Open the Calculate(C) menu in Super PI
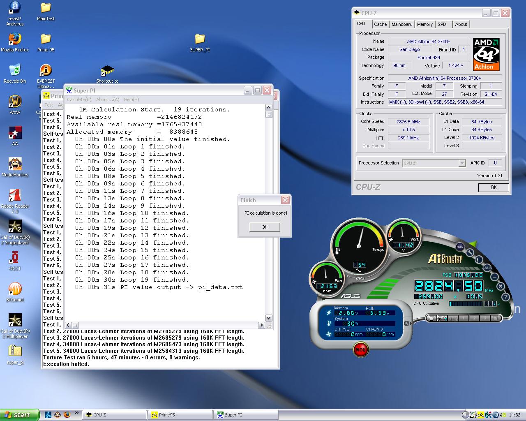Viewport: 526px width, 421px height. (79, 99)
